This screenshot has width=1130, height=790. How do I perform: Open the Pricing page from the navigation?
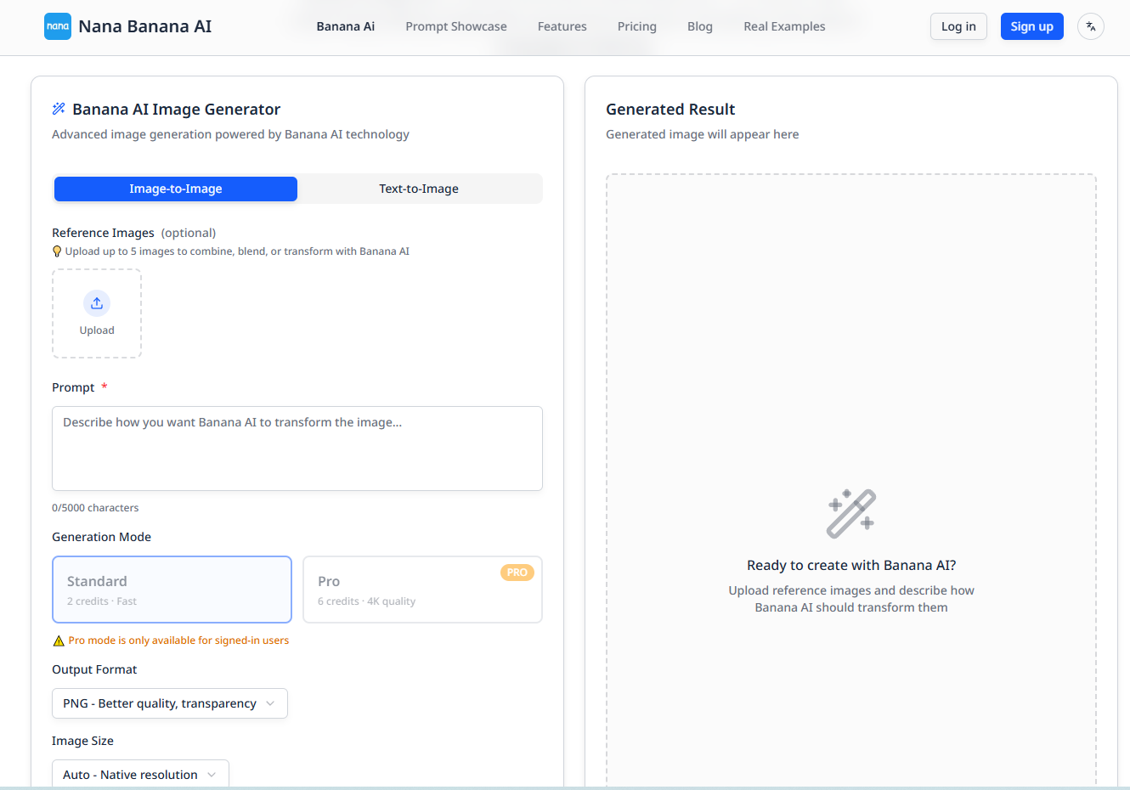pos(636,26)
